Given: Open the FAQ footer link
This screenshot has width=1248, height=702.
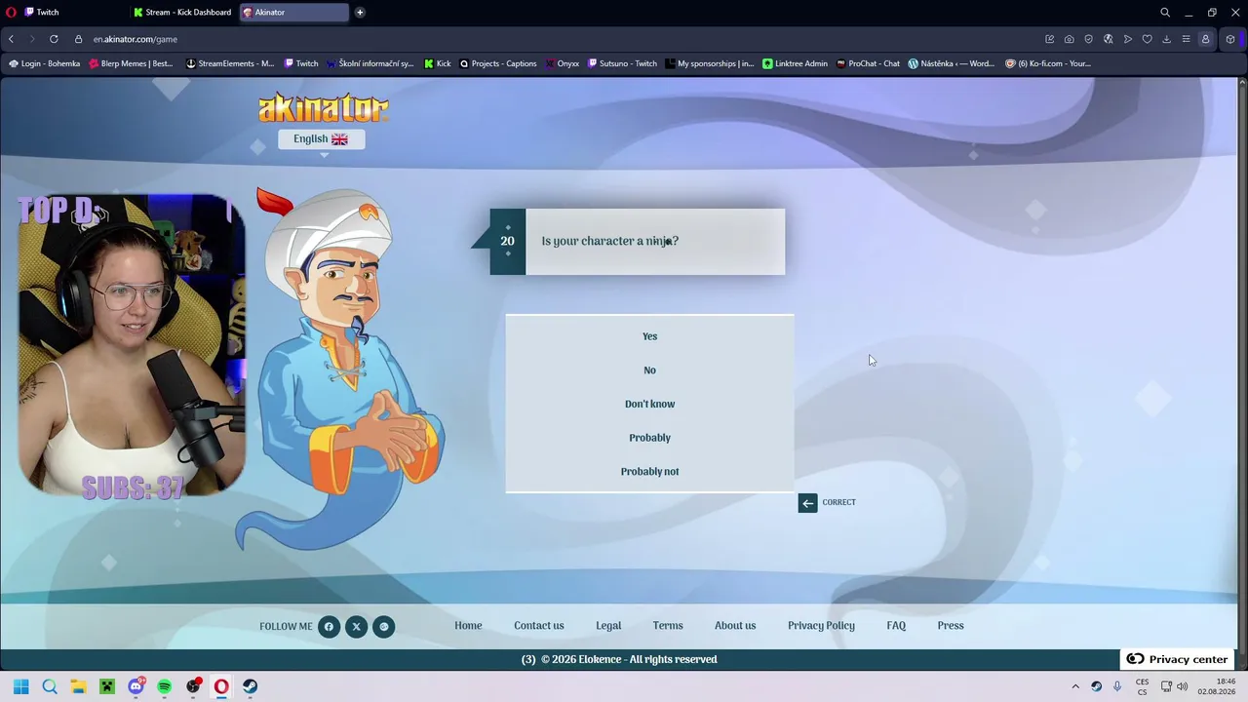Looking at the screenshot, I should coord(896,626).
